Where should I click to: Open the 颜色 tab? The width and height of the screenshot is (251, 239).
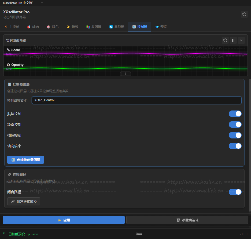[x=53, y=27]
